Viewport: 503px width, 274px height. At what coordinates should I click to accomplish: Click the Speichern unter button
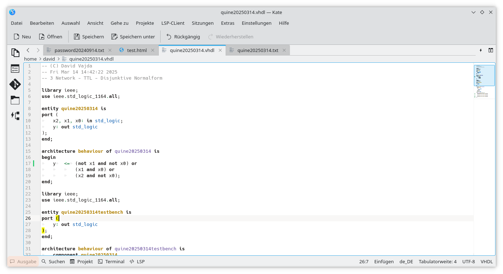point(133,36)
